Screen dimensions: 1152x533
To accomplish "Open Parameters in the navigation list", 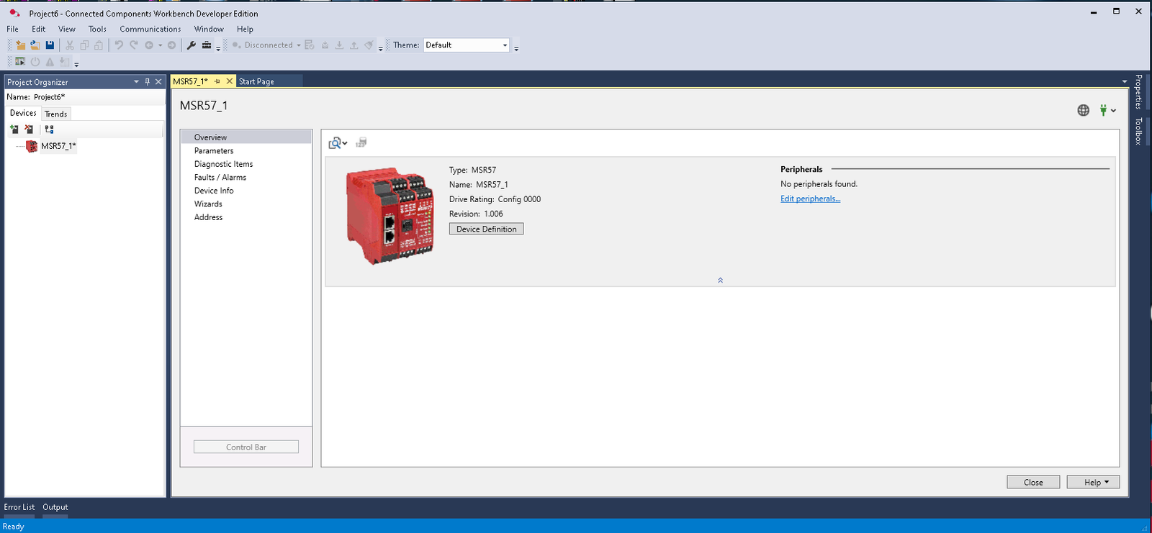I will pos(214,151).
